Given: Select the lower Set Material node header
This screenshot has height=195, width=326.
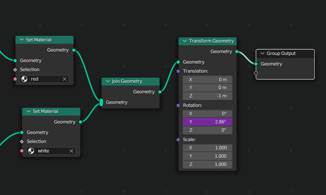Looking at the screenshot, I should [53, 111].
